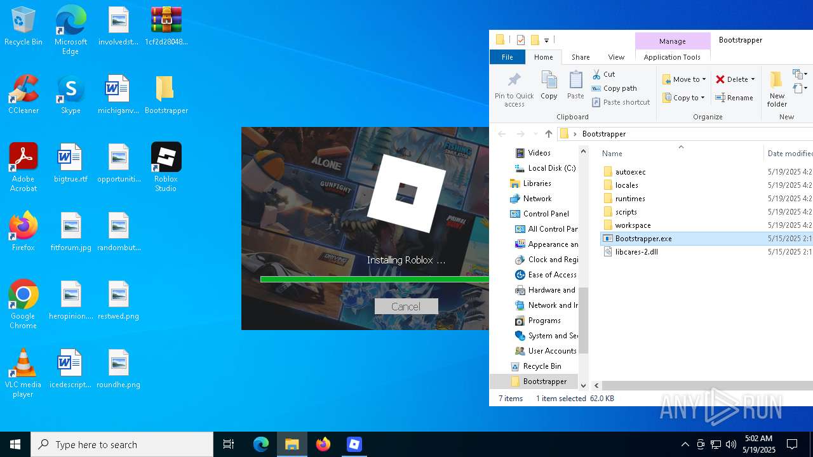Expand the recent locations dropdown arrow
This screenshot has height=457, width=813.
[x=535, y=134]
